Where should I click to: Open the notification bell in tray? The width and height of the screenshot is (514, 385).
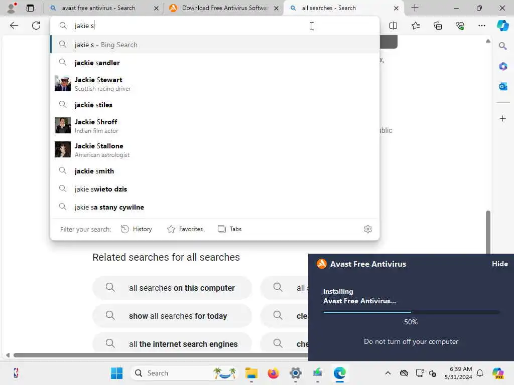[479, 373]
